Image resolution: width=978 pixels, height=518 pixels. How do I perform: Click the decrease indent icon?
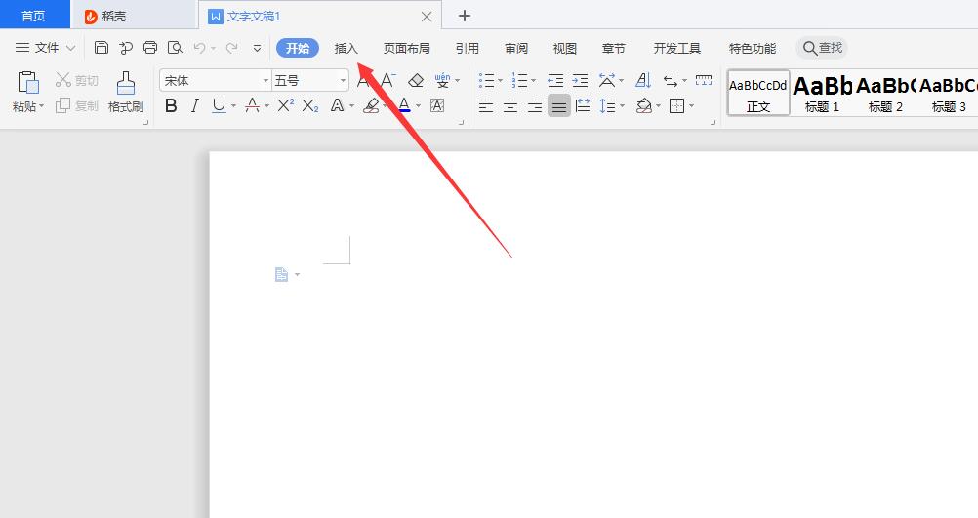click(555, 80)
